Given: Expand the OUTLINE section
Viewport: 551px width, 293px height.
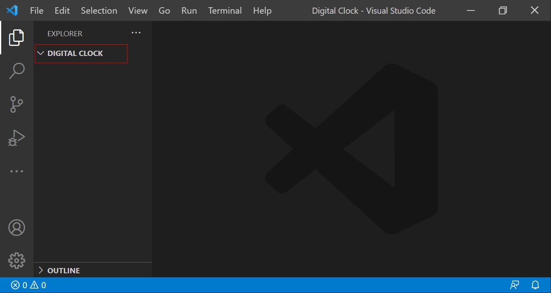Looking at the screenshot, I should click(93, 270).
